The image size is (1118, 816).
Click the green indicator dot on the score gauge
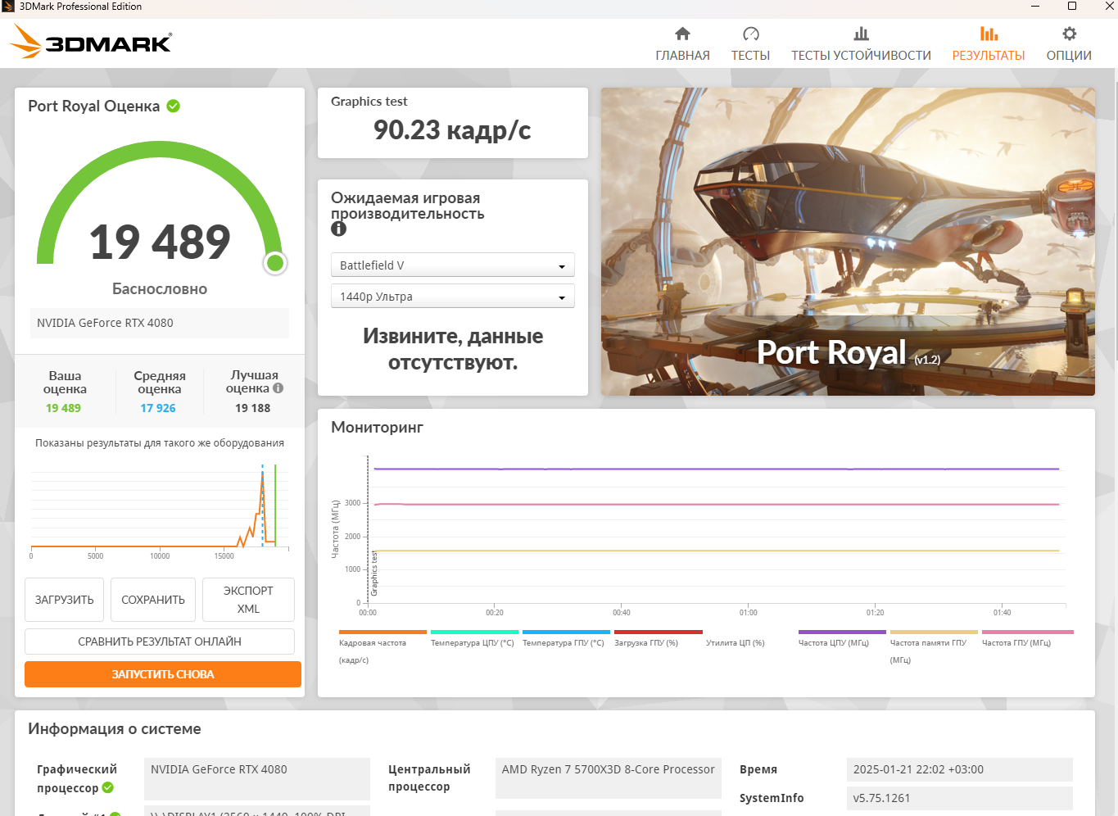coord(275,263)
